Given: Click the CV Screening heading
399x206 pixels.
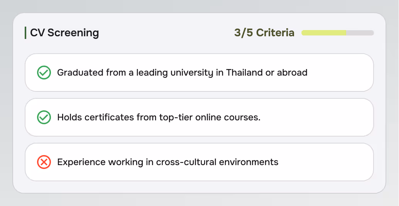Looking at the screenshot, I should pyautogui.click(x=64, y=33).
